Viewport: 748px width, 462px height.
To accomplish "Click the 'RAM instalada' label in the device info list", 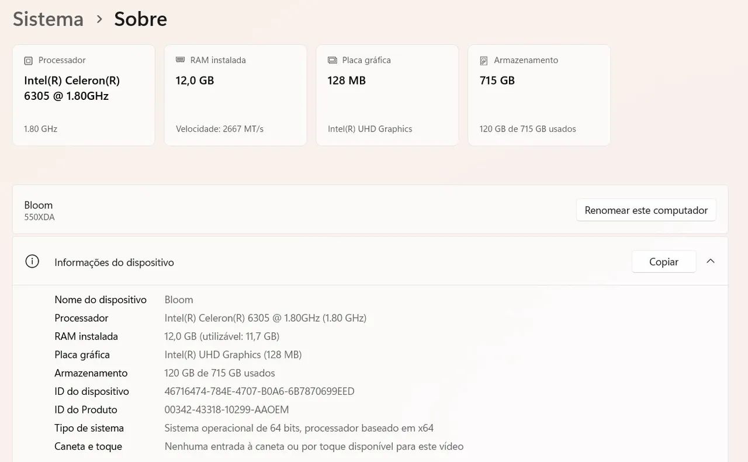I will [86, 336].
